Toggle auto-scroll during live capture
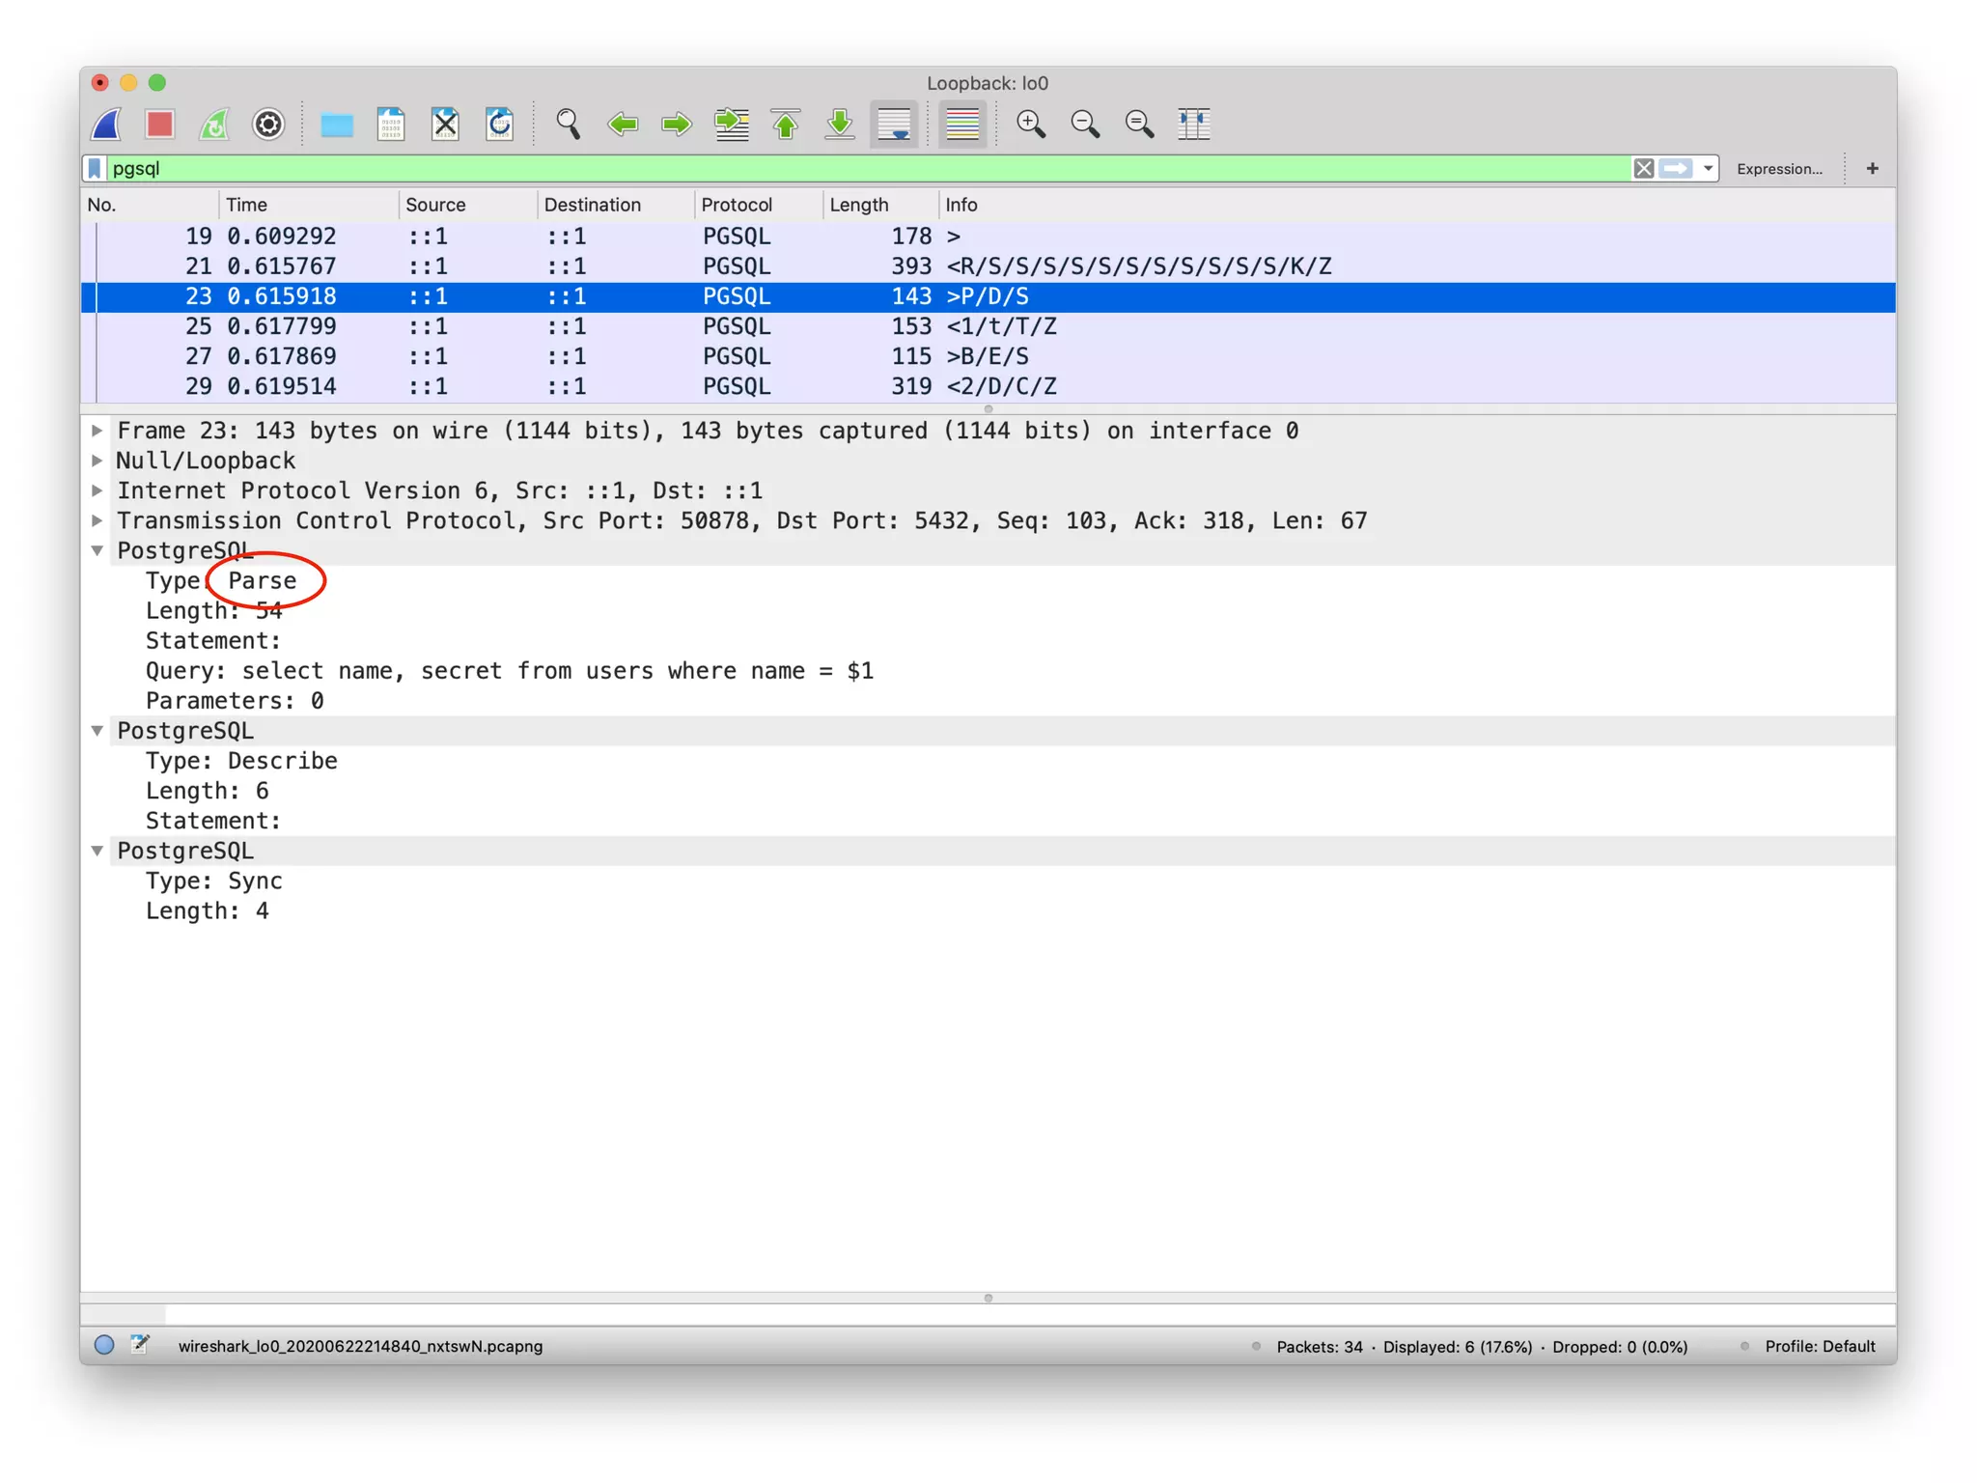 click(895, 124)
